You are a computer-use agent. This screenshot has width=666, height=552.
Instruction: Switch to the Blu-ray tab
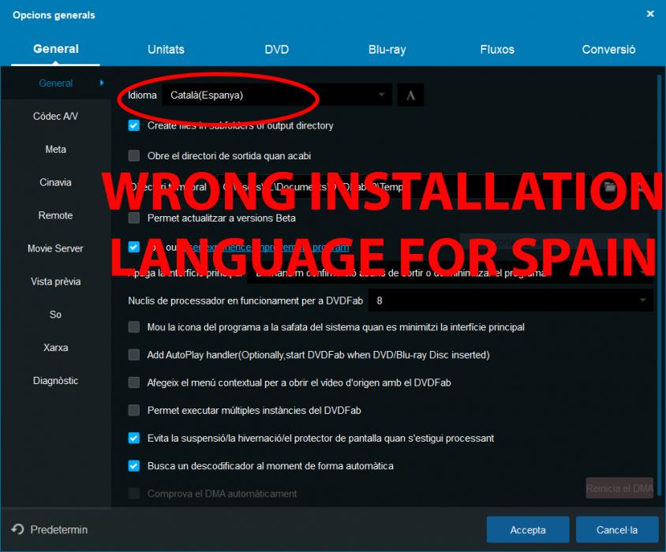(387, 50)
